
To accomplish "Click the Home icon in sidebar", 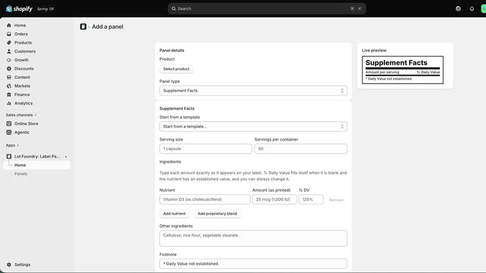I will [x=9, y=25].
